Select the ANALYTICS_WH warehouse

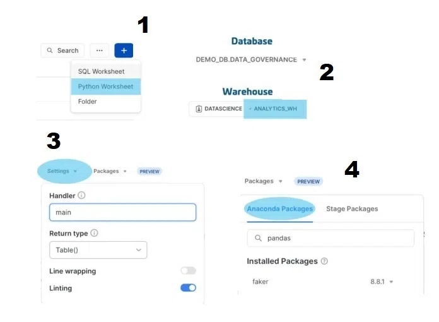[x=275, y=109]
